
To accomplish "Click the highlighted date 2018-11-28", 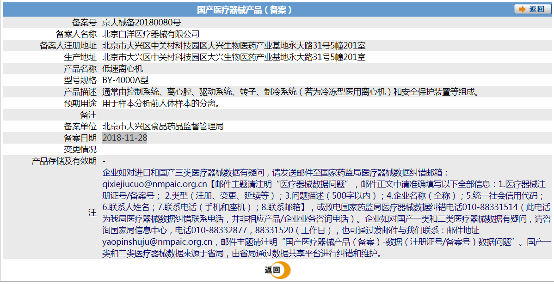I will point(125,138).
